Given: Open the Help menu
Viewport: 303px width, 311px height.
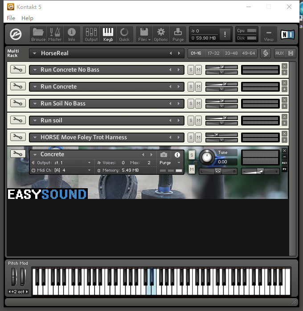Looking at the screenshot, I should pos(27,18).
